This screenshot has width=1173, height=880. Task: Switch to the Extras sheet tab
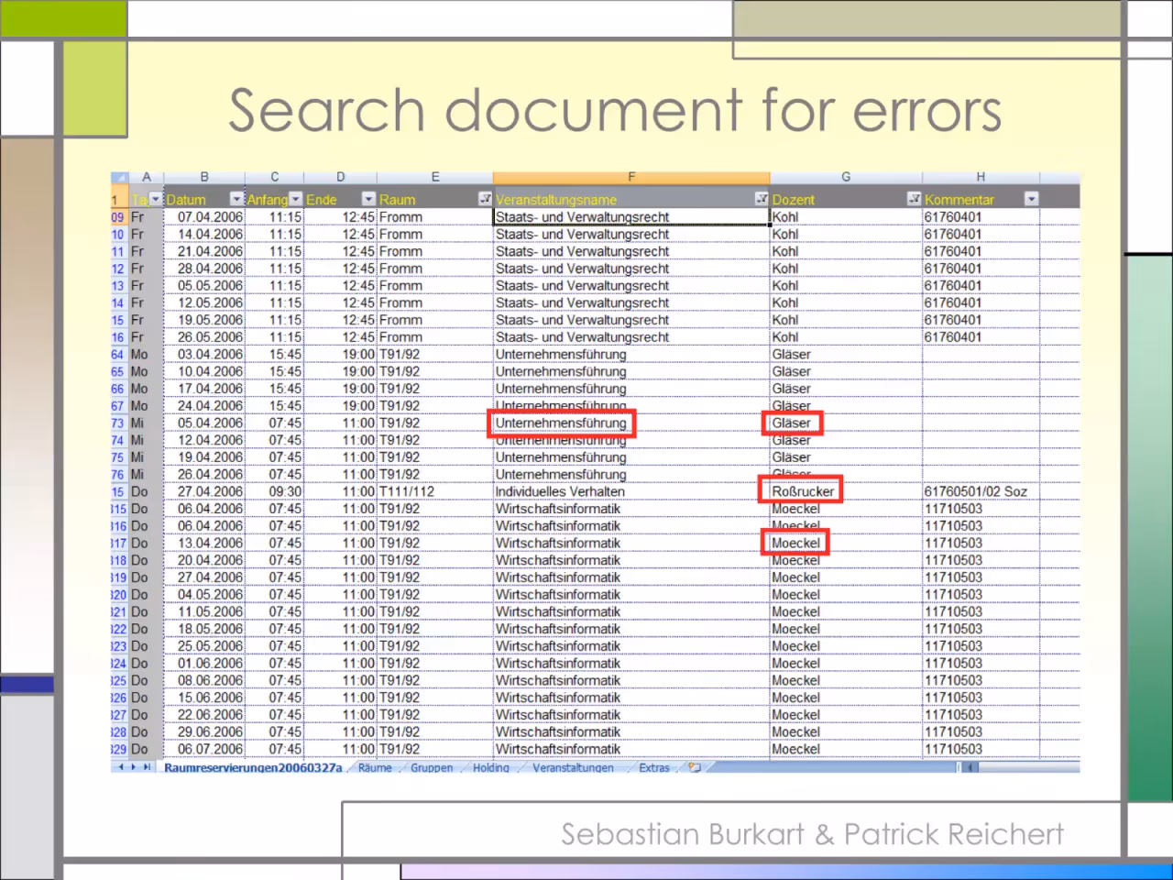point(654,767)
